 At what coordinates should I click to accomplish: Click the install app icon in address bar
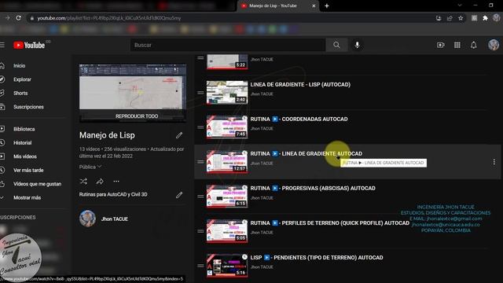439,18
